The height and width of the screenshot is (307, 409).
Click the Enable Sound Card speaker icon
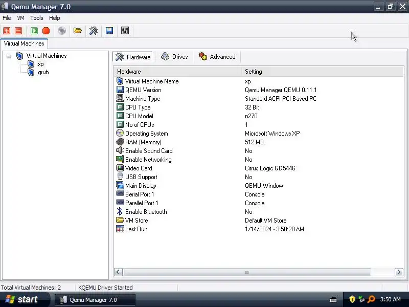[x=120, y=150]
